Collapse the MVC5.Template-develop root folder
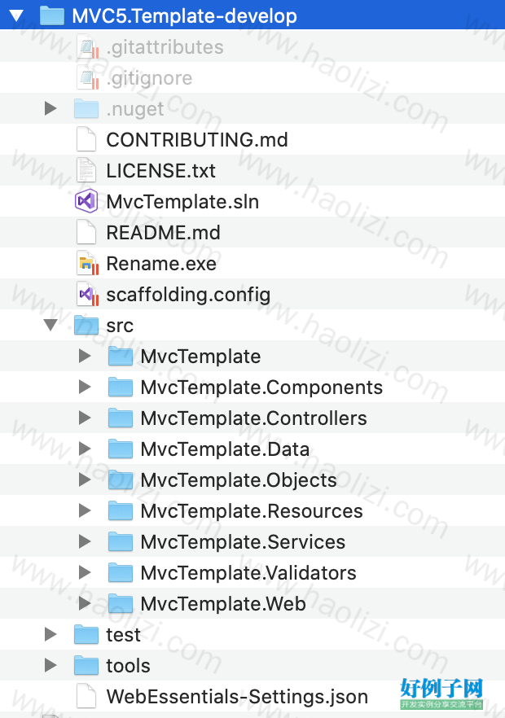The height and width of the screenshot is (718, 505). pyautogui.click(x=16, y=16)
